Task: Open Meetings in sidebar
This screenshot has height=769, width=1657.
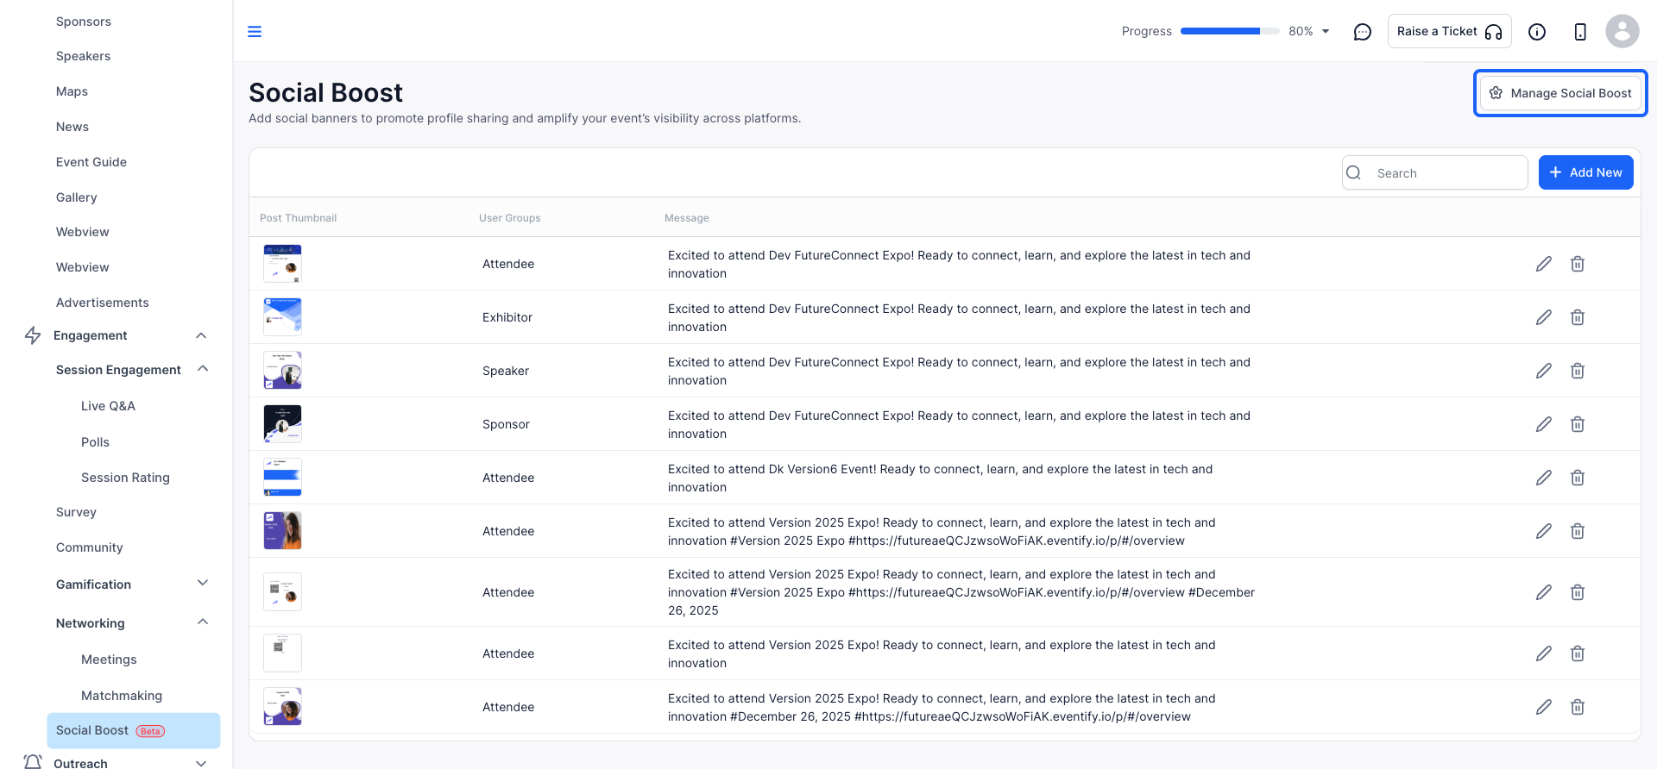Action: pyautogui.click(x=110, y=660)
